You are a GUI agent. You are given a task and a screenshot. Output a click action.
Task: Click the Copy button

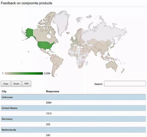pos(6,84)
